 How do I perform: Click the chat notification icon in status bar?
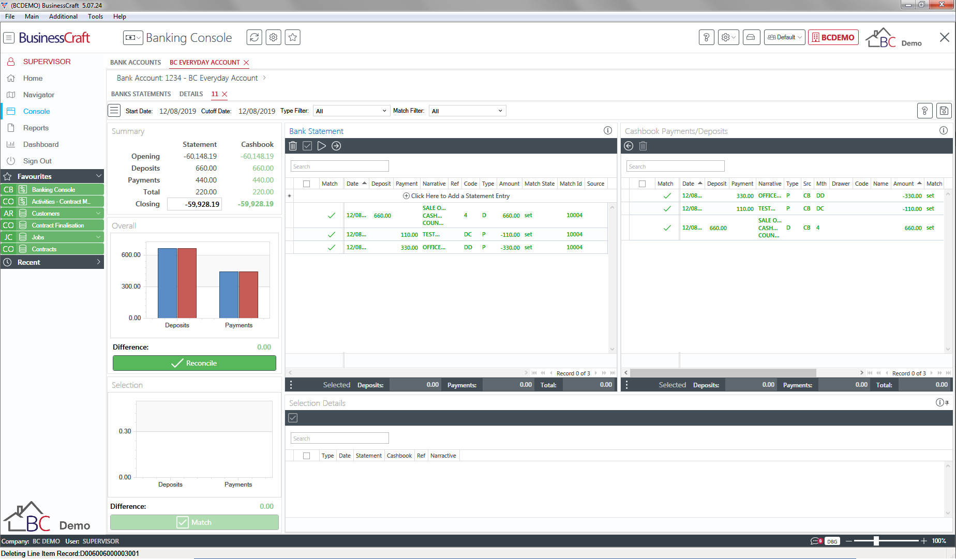(816, 541)
